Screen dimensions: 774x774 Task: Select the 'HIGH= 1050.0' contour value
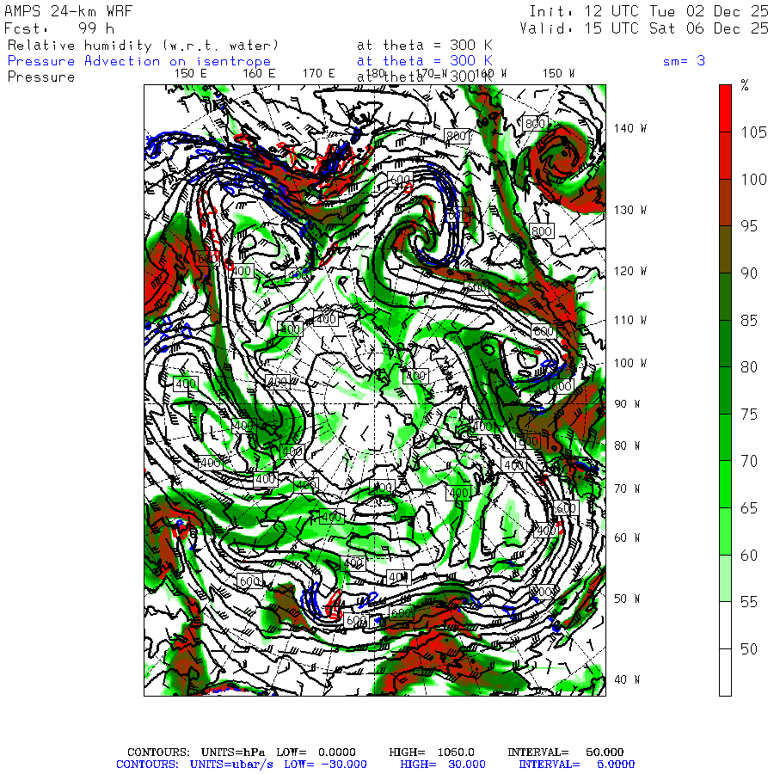pos(432,752)
